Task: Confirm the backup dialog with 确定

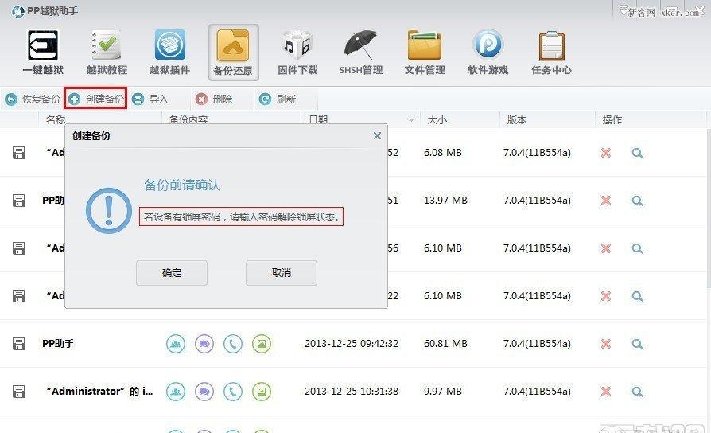Action: (172, 273)
